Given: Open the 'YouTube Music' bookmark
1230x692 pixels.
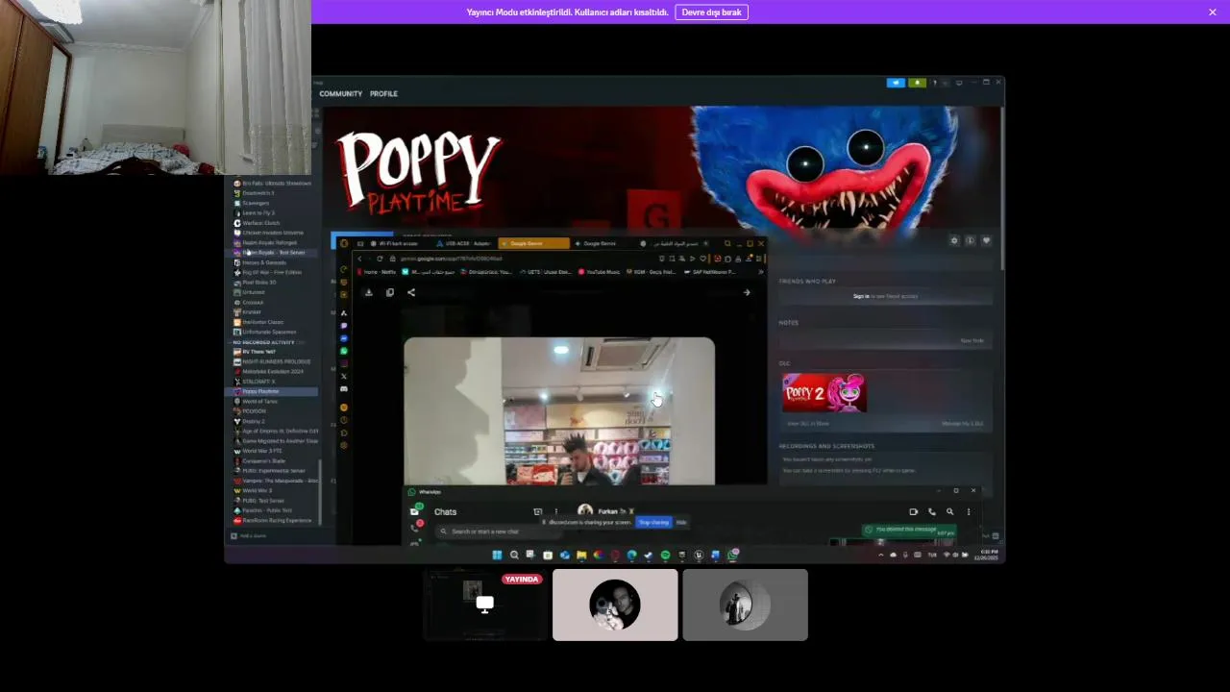Looking at the screenshot, I should coord(600,272).
